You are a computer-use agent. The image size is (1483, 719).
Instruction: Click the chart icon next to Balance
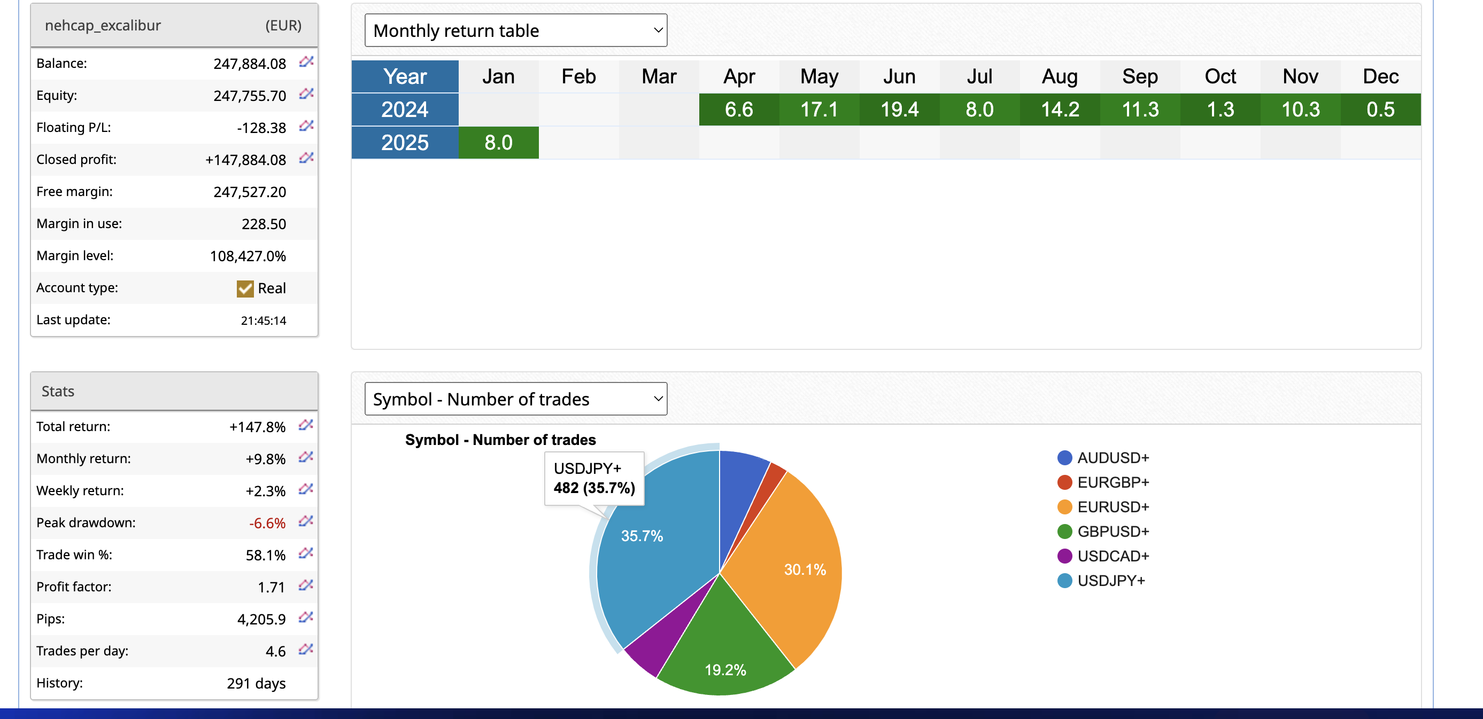coord(306,61)
